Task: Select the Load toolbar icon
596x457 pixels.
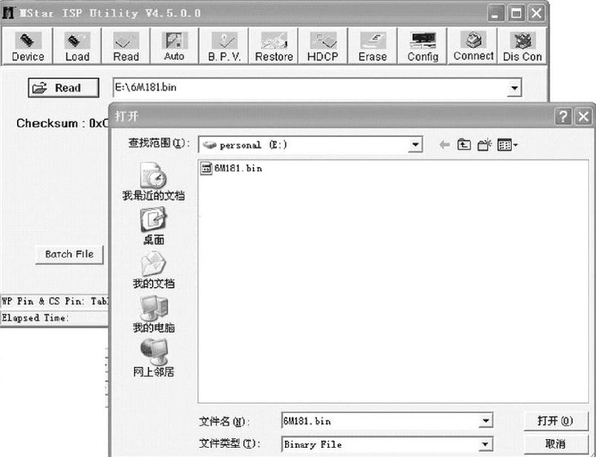Action: pos(77,46)
